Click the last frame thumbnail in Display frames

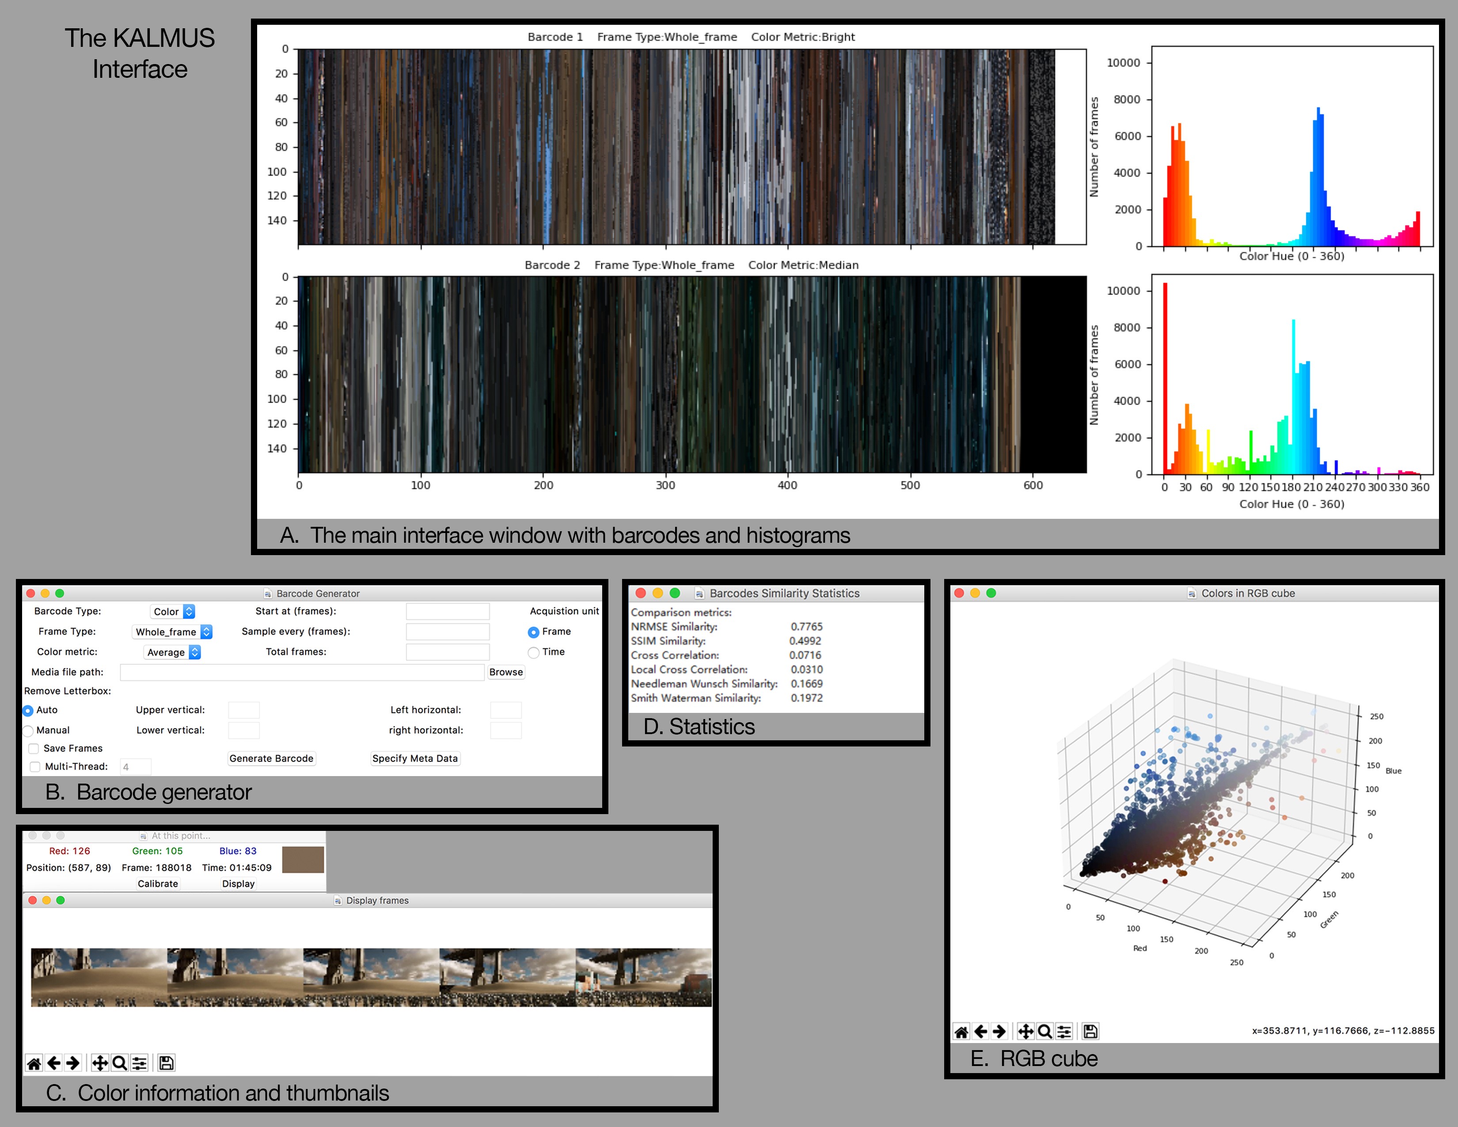(644, 978)
